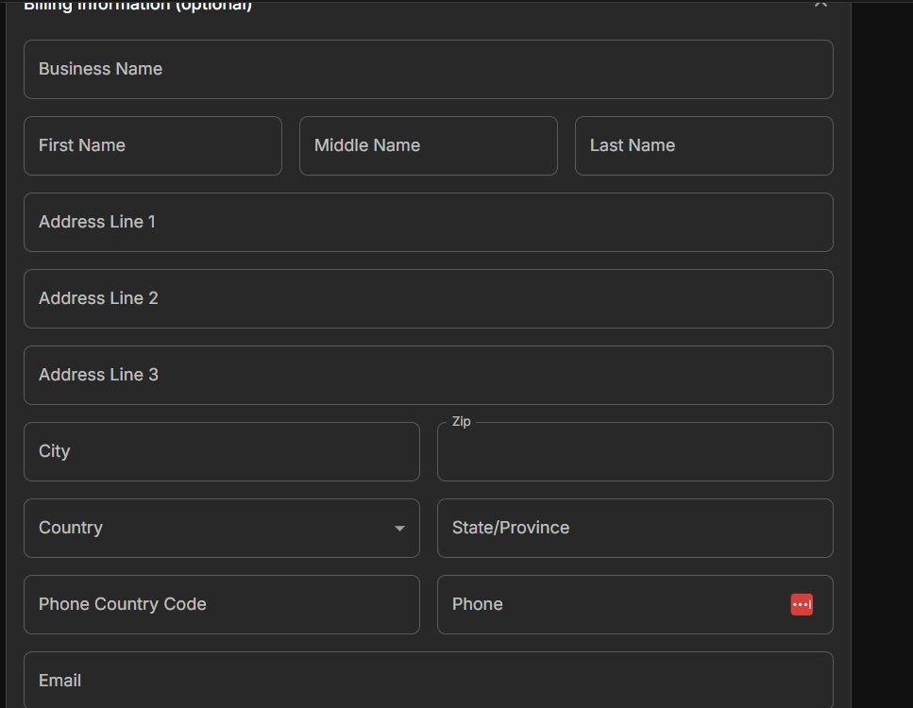This screenshot has height=708, width=913.
Task: Click the red password manager icon in Phone field
Action: click(x=802, y=604)
